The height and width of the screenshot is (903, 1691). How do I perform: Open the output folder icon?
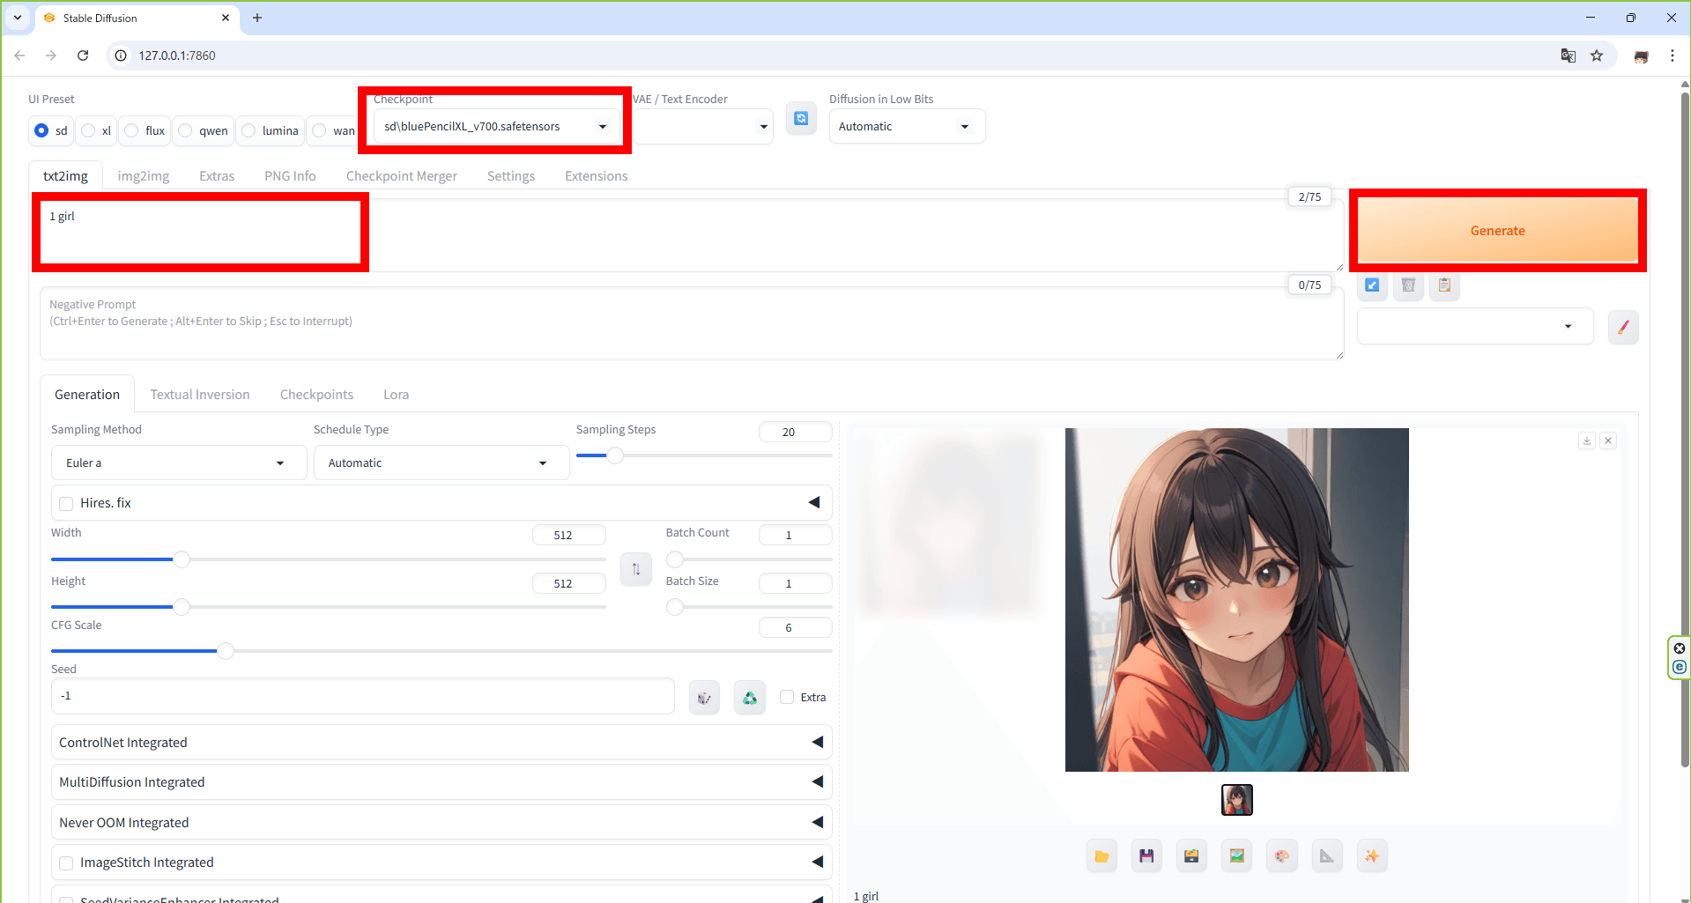pos(1101,855)
